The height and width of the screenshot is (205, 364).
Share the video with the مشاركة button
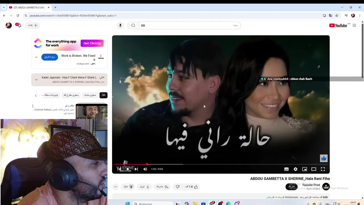point(163,187)
